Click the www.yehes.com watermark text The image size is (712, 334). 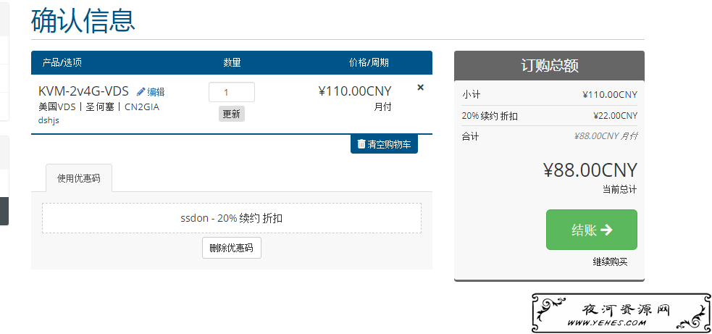pyautogui.click(x=606, y=323)
